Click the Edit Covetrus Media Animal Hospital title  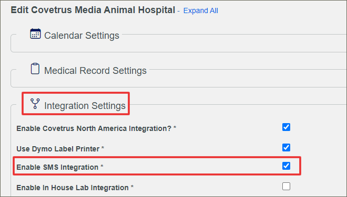[93, 10]
